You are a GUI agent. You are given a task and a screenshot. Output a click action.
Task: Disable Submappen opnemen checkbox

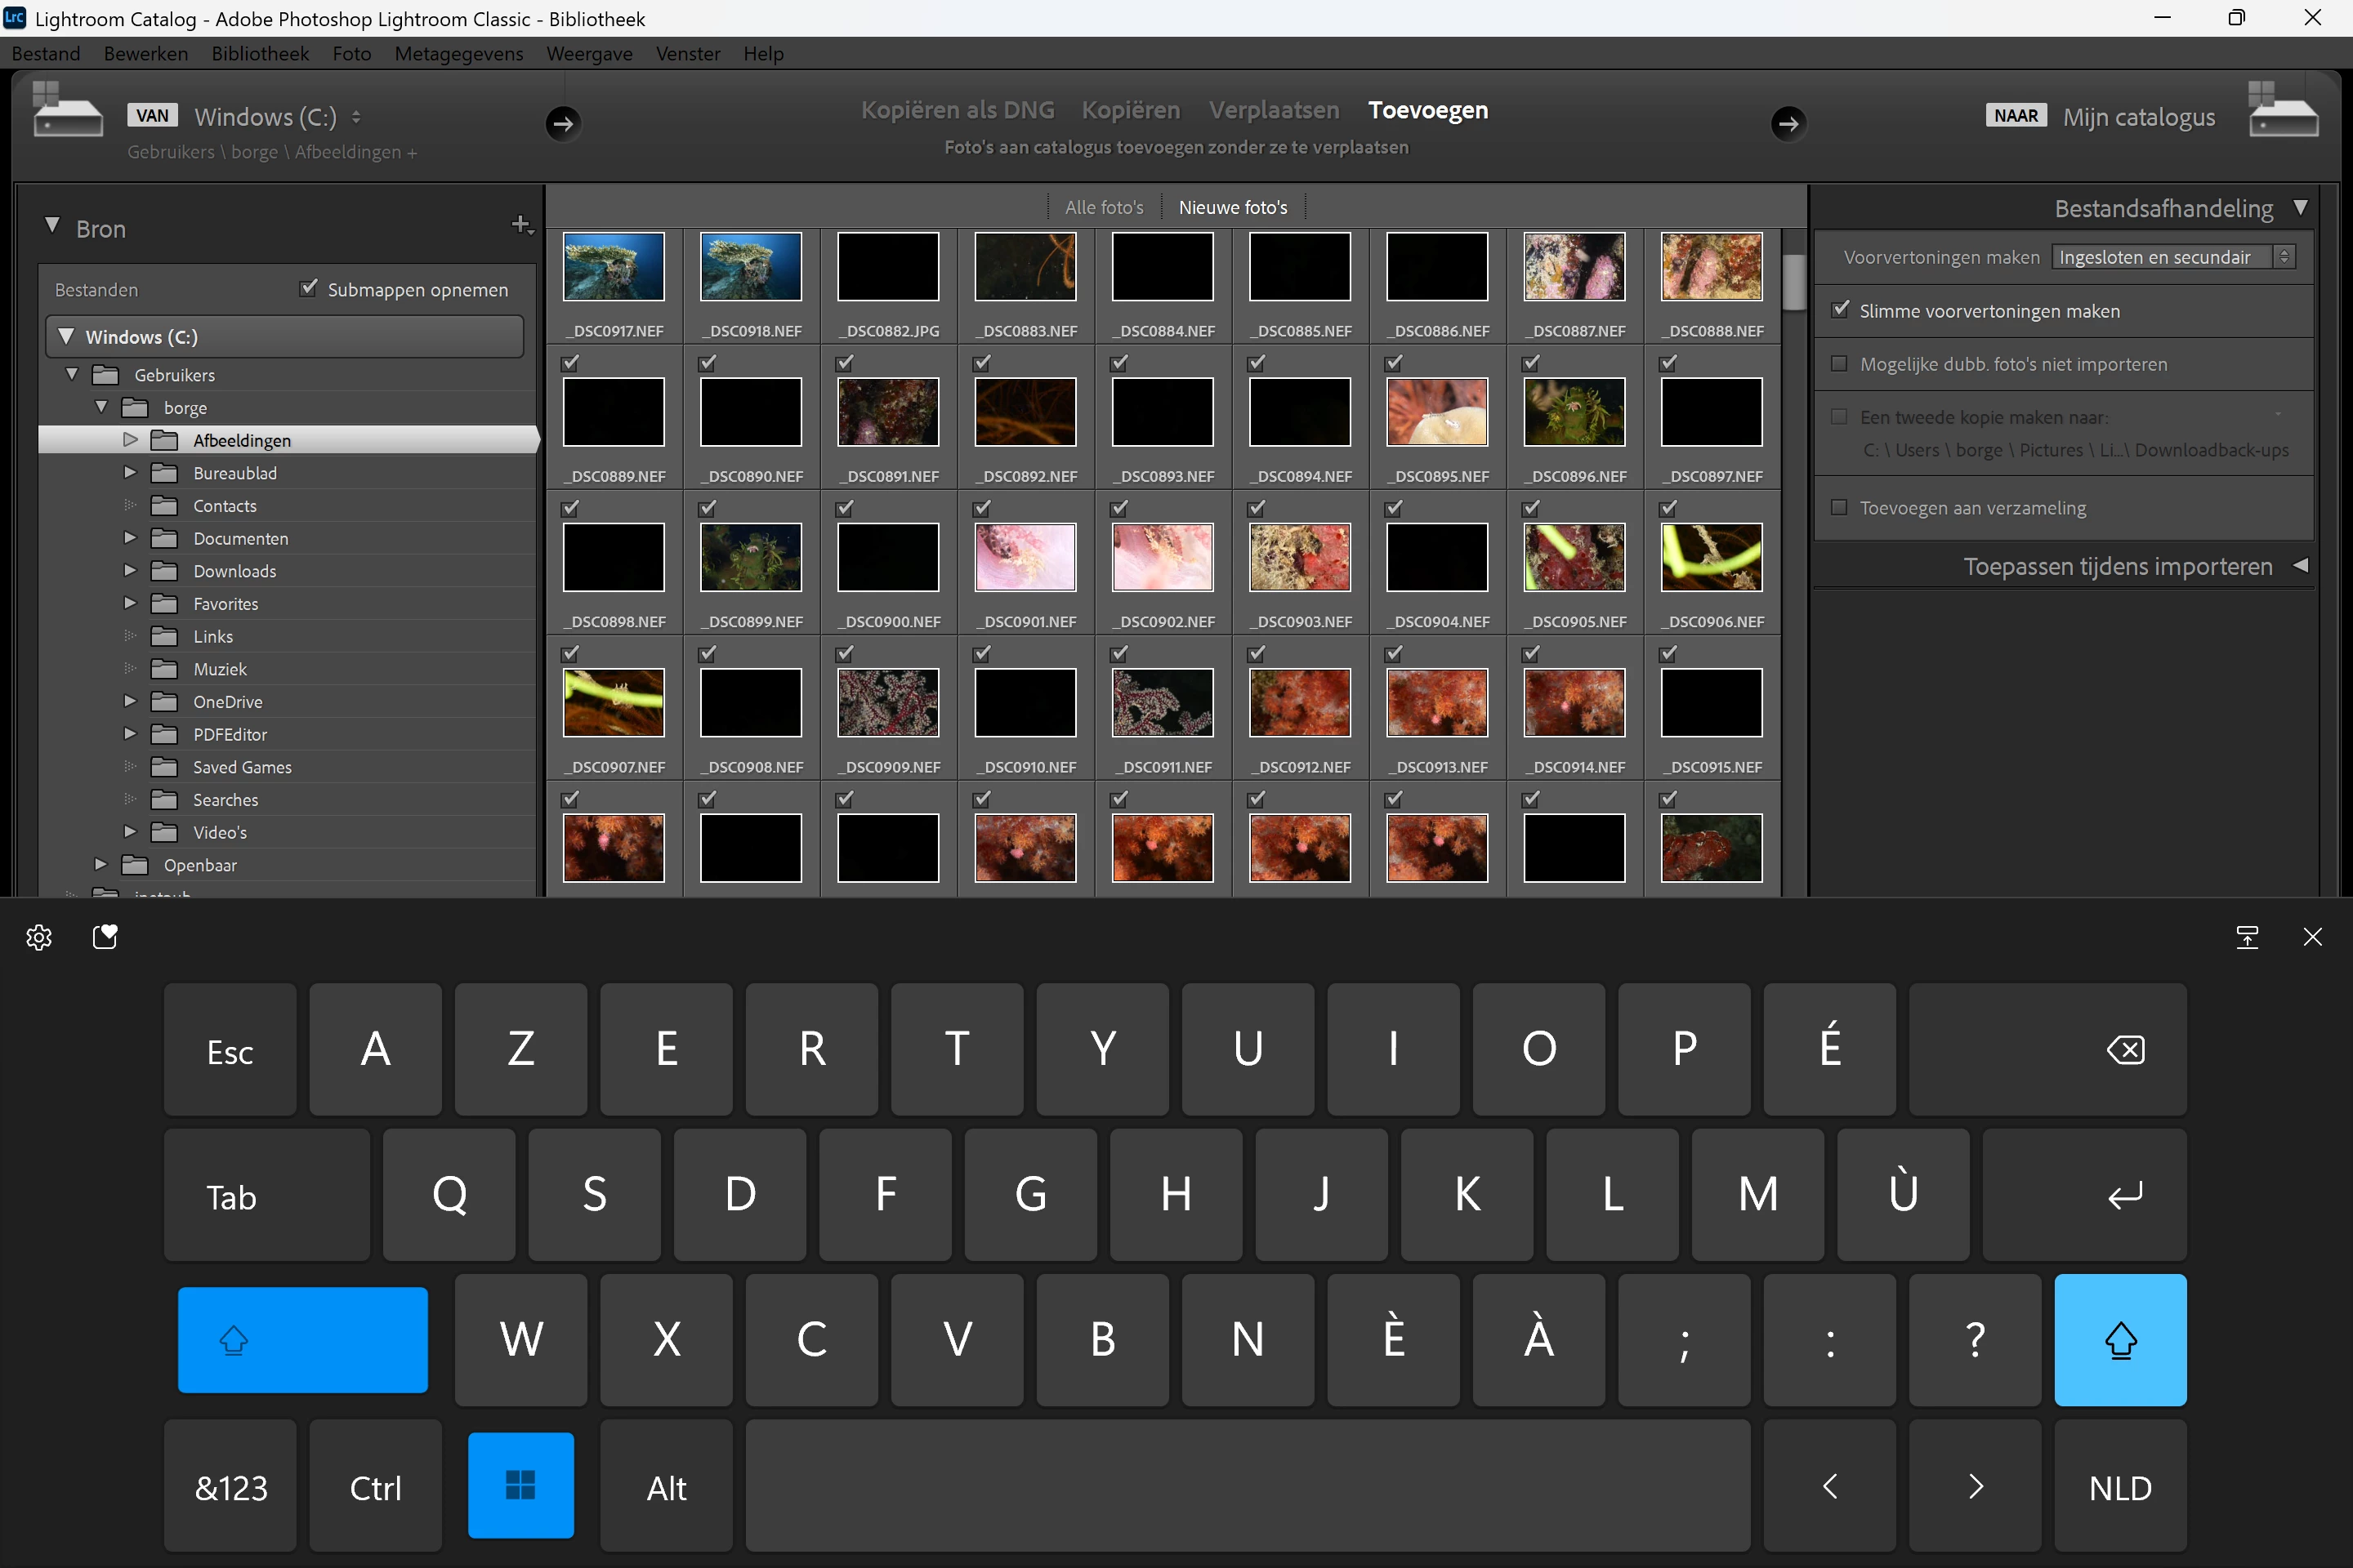(309, 289)
